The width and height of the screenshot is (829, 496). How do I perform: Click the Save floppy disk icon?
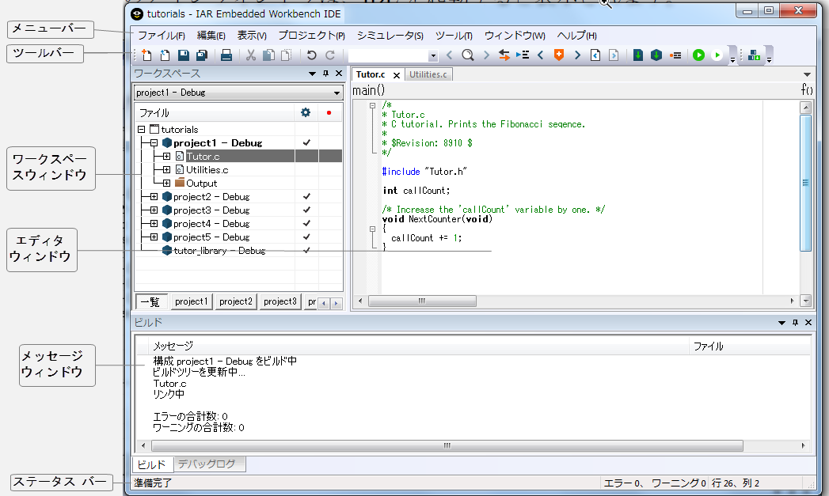(x=184, y=55)
